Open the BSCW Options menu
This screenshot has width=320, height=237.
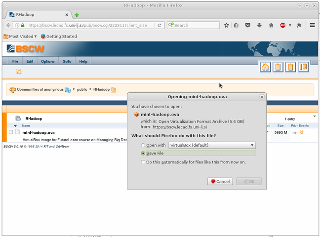pyautogui.click(x=48, y=61)
